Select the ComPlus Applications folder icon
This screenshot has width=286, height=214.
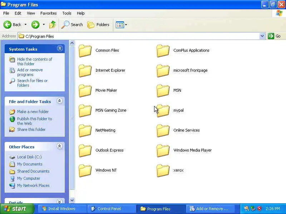click(x=163, y=51)
